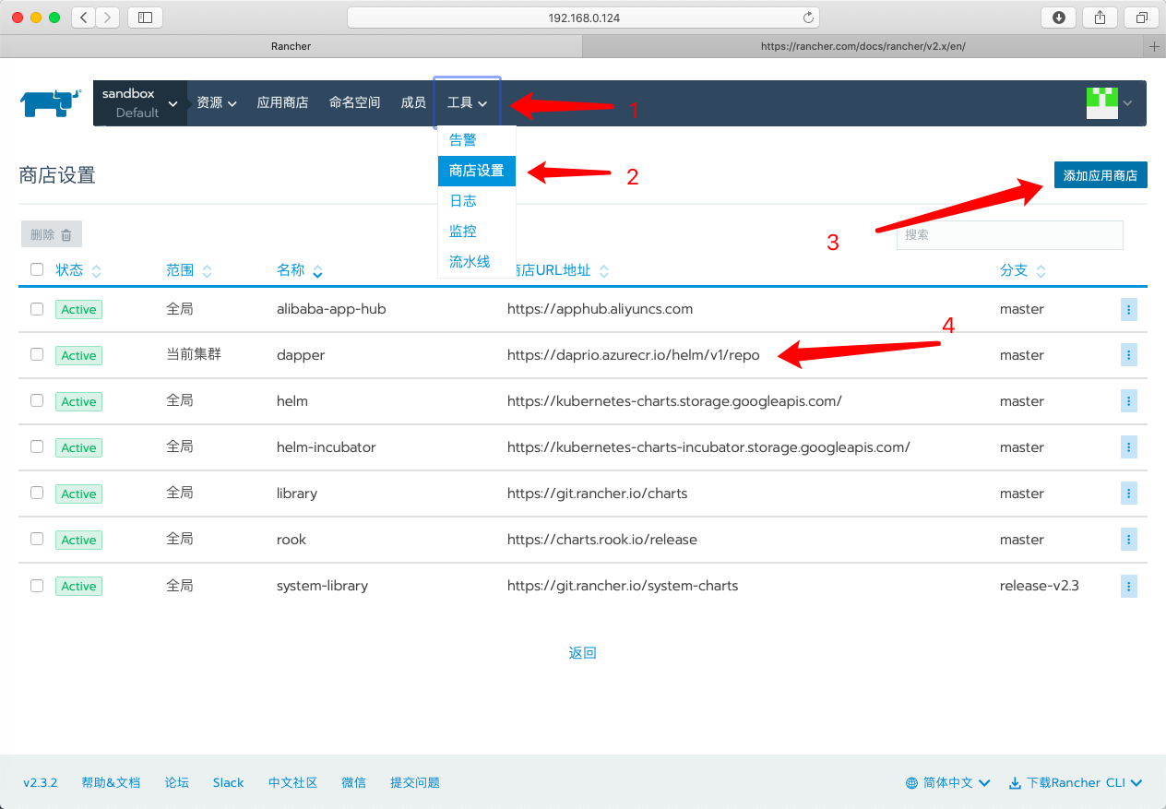This screenshot has width=1166, height=809.
Task: Check the system-library row checkbox
Action: click(37, 585)
